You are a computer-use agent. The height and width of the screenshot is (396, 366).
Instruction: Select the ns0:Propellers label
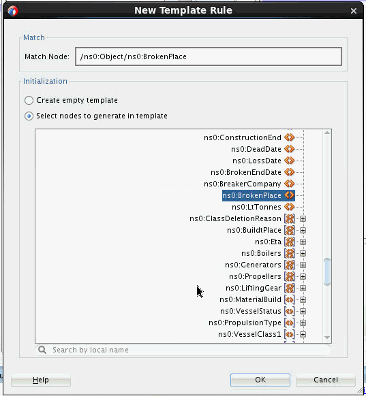pyautogui.click(x=255, y=276)
